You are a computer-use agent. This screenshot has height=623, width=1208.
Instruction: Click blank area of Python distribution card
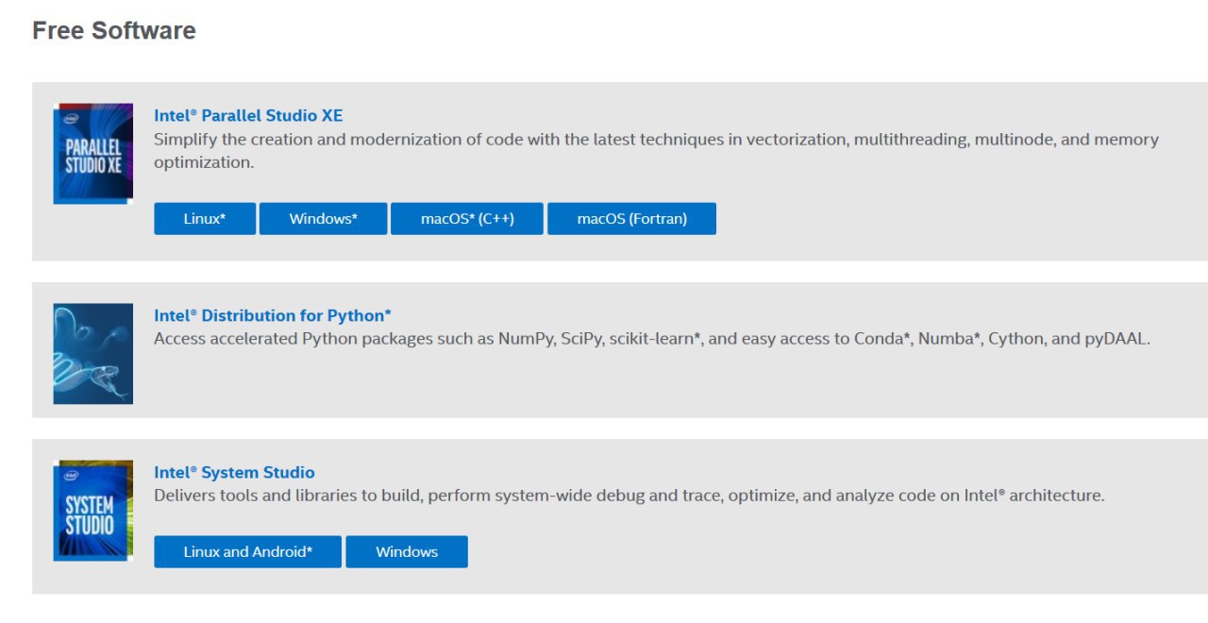click(661, 387)
